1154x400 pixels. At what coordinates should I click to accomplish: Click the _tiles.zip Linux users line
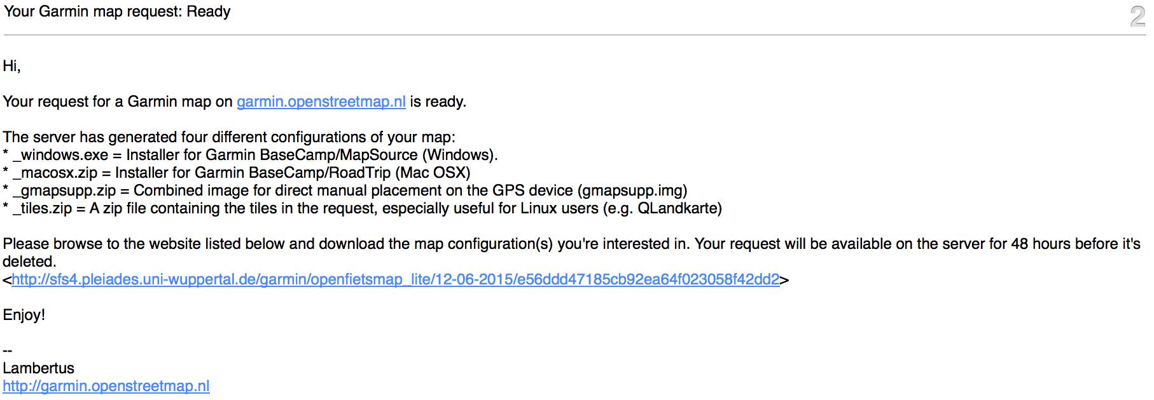tap(363, 208)
